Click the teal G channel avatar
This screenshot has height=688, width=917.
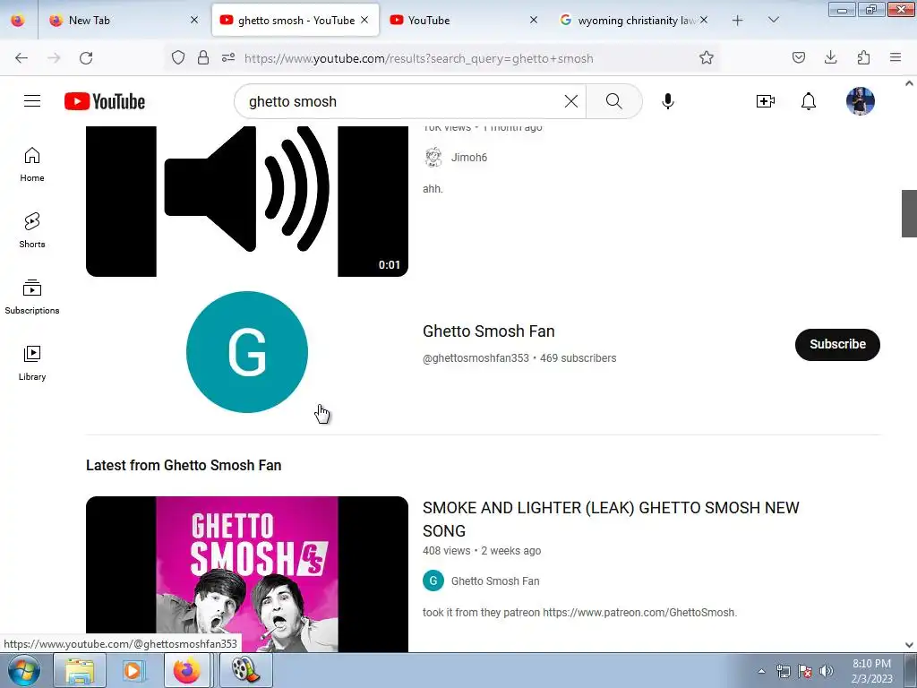(247, 352)
